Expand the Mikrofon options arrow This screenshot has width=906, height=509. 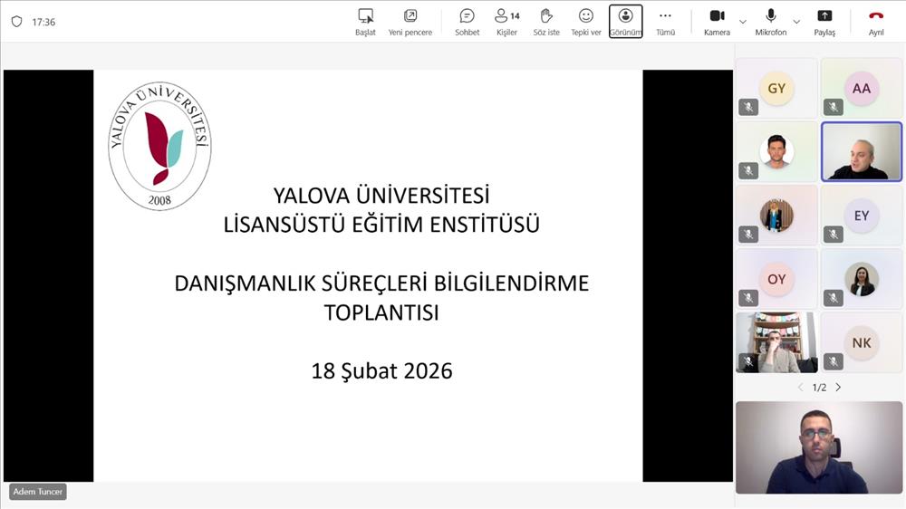pyautogui.click(x=796, y=22)
